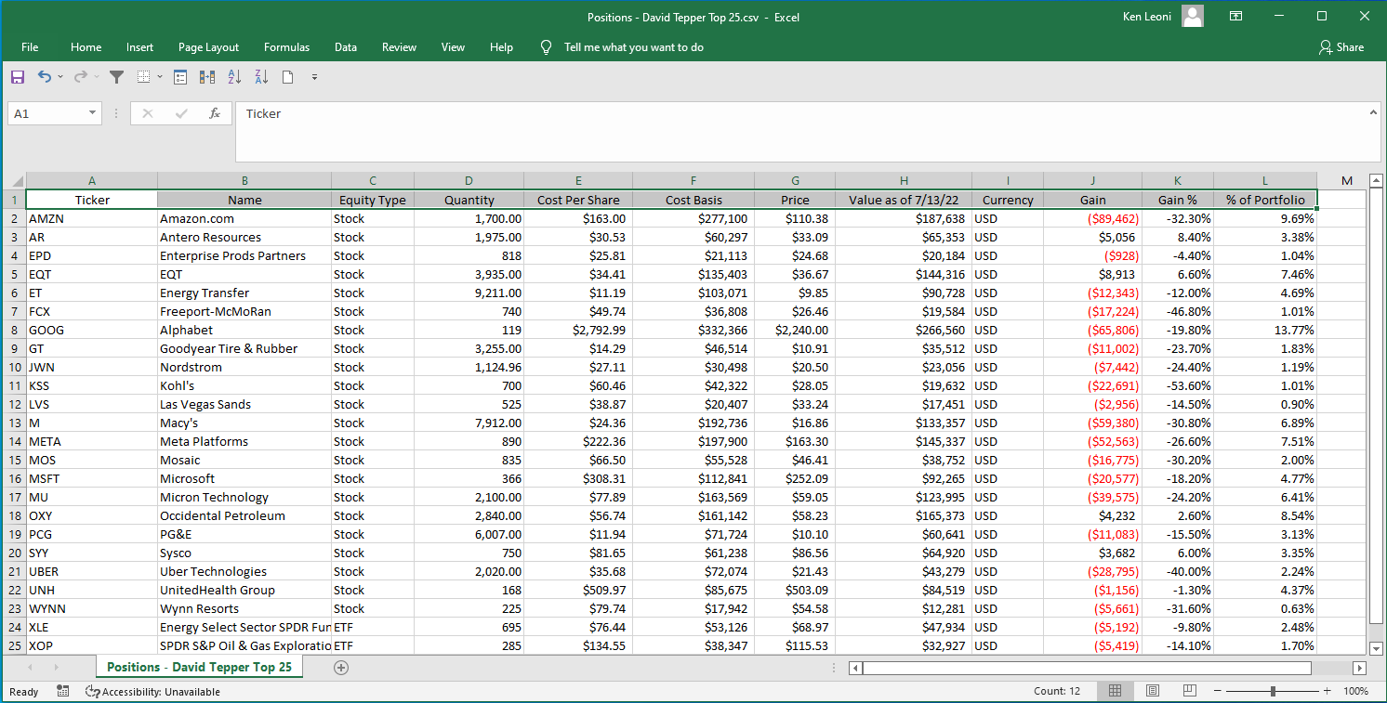Open the Review tab
This screenshot has height=703, width=1387.
coord(399,47)
